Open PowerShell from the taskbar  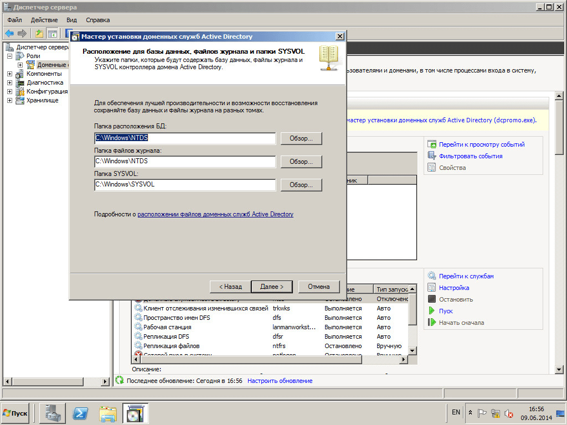[80, 413]
